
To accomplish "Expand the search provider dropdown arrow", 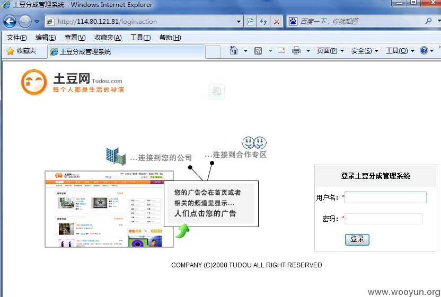I will tap(438, 21).
